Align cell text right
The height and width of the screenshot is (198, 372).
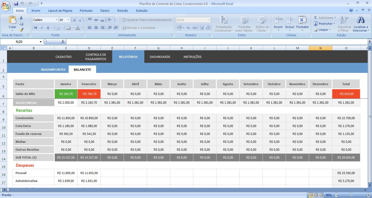(x=102, y=28)
